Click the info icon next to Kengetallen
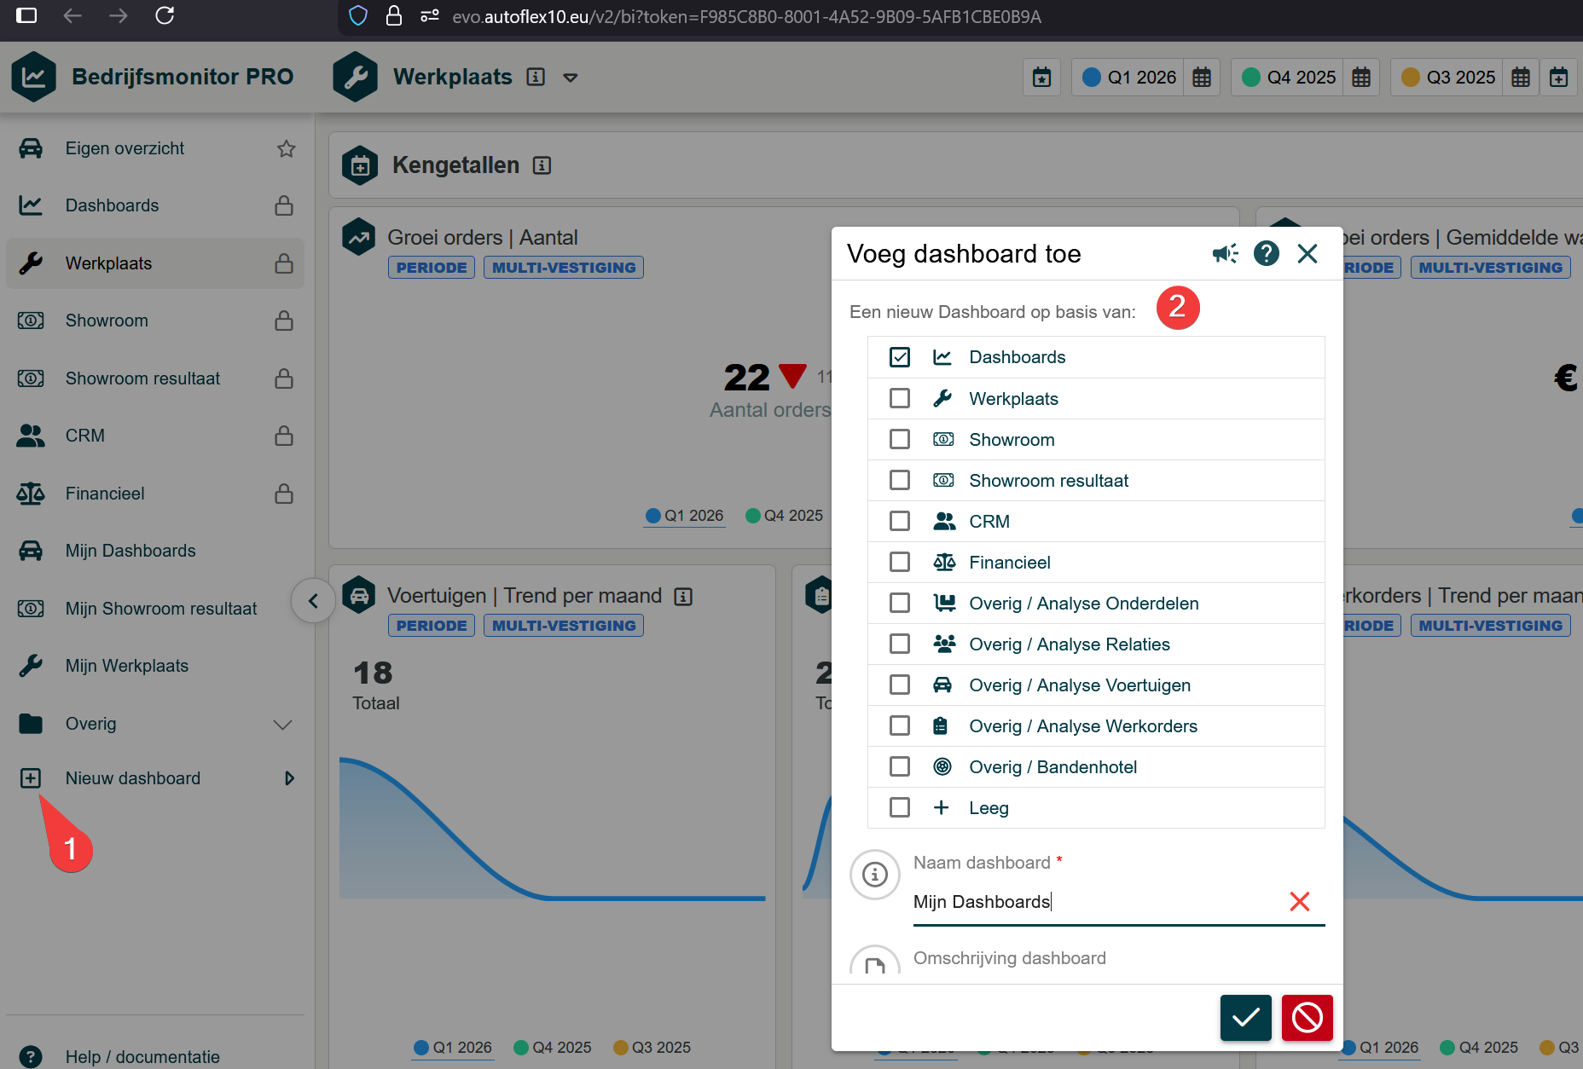 point(542,165)
